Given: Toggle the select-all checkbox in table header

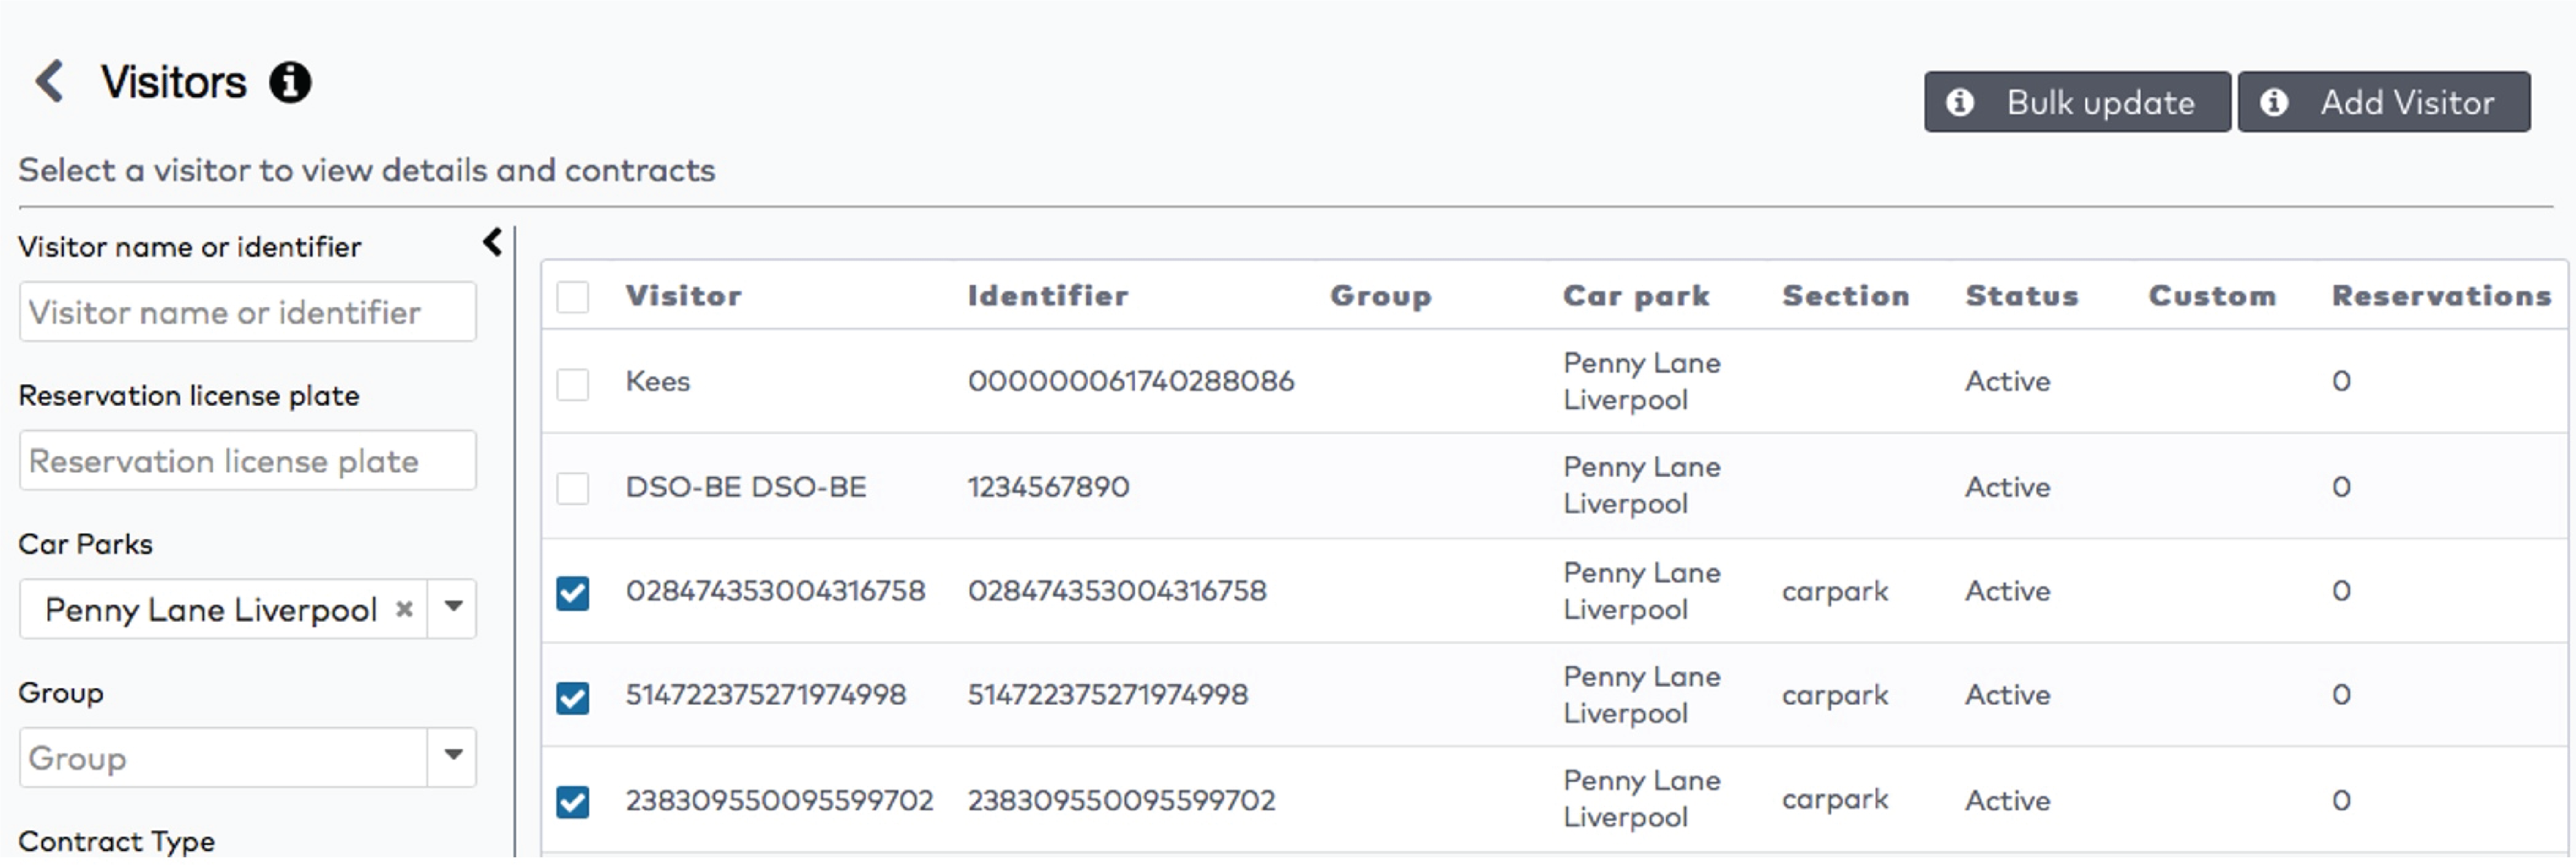Looking at the screenshot, I should tap(572, 297).
